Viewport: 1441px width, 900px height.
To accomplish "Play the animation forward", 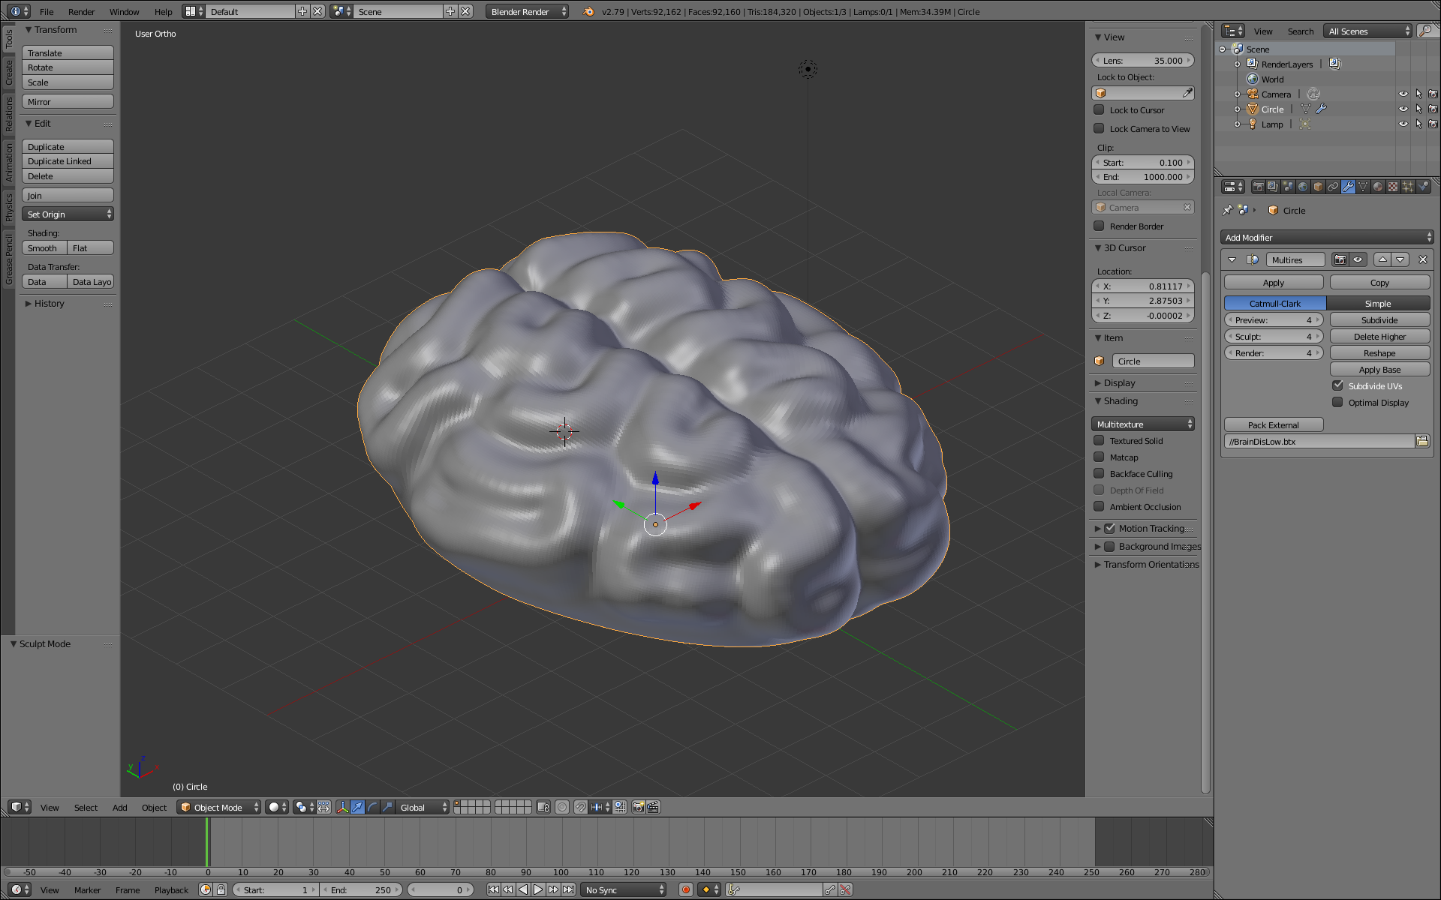I will (x=538, y=889).
